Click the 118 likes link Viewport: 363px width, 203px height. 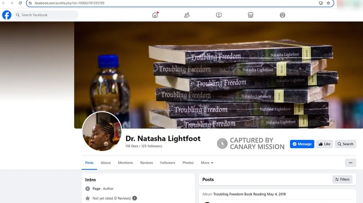pyautogui.click(x=132, y=146)
